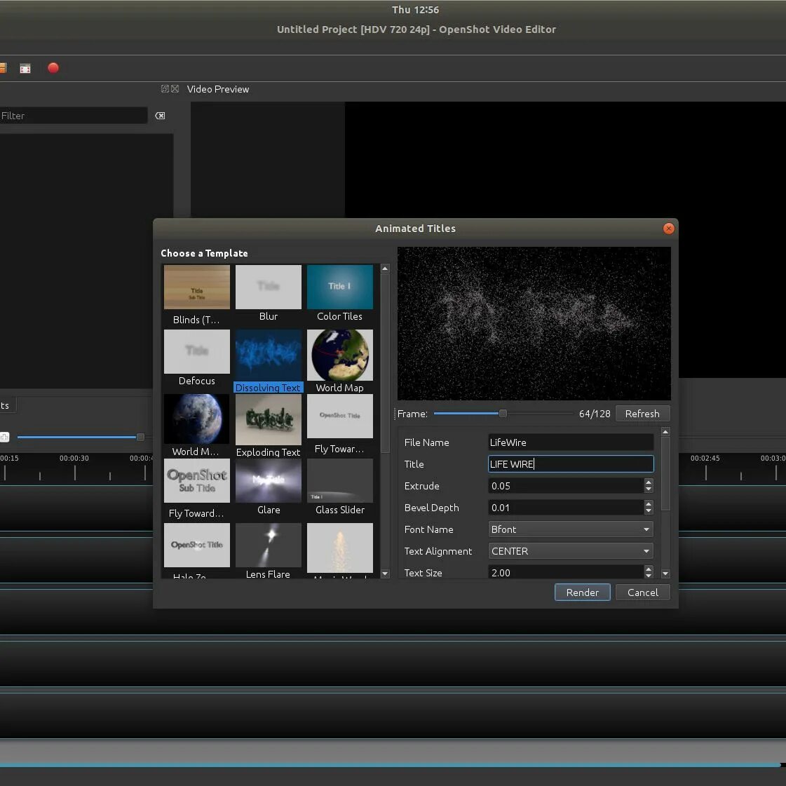
Task: Click Cancel in Animated Titles dialog
Action: (x=642, y=592)
